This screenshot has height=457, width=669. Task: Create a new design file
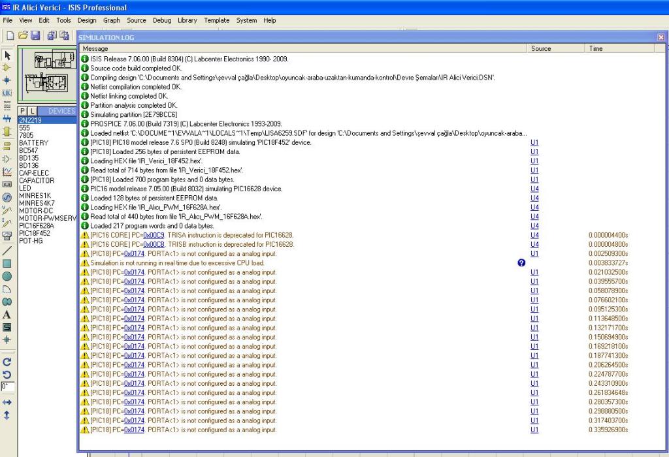pos(10,35)
